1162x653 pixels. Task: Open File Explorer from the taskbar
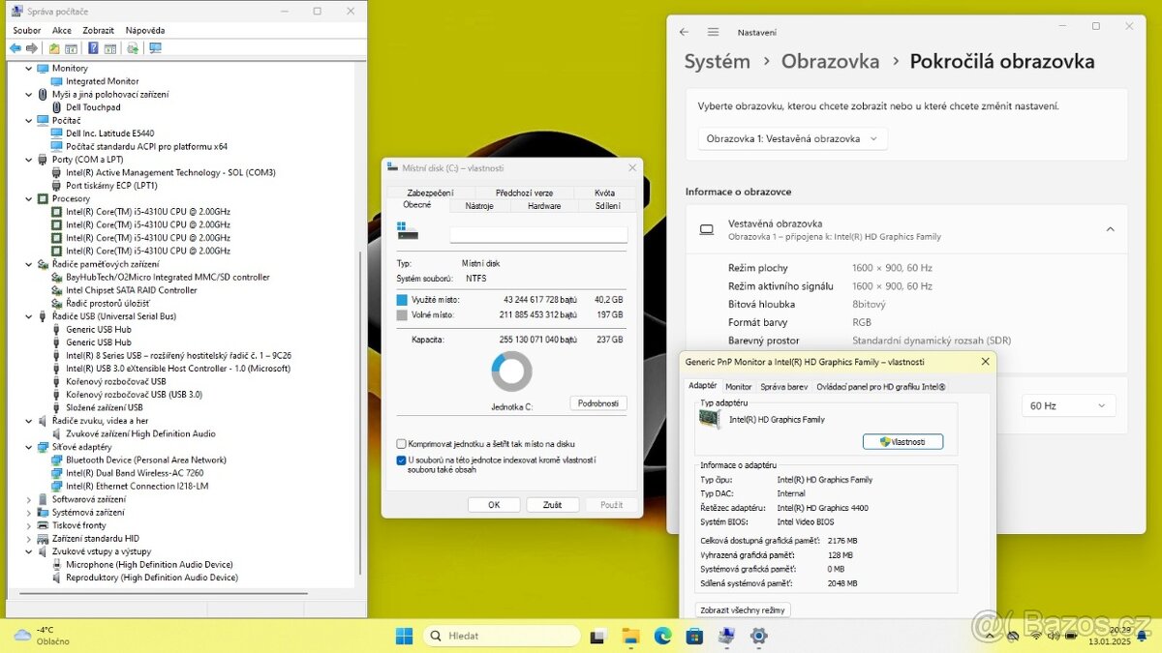630,636
